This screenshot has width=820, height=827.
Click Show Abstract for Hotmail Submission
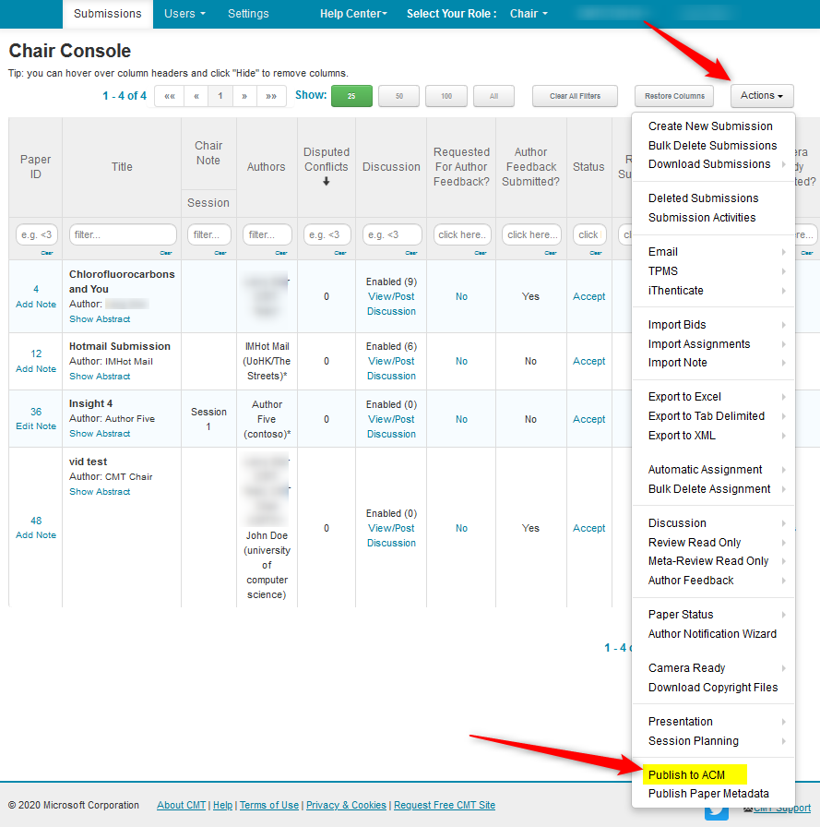click(x=100, y=377)
